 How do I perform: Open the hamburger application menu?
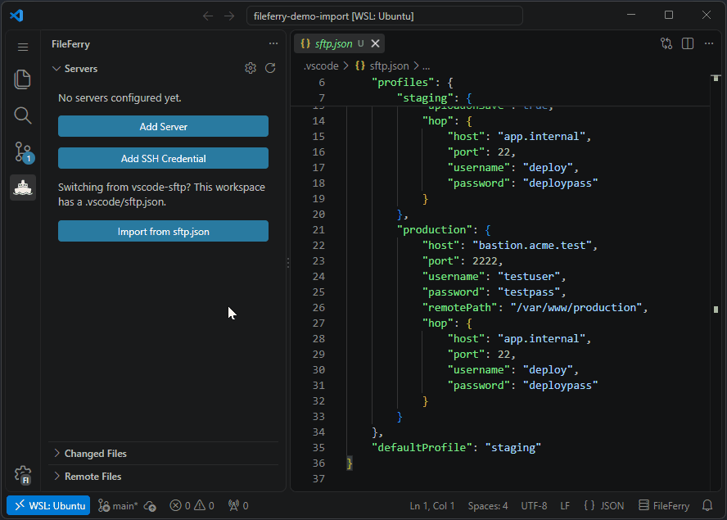pyautogui.click(x=23, y=47)
